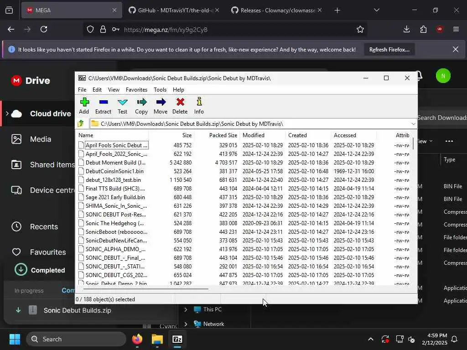The height and width of the screenshot is (350, 467).
Task: Sort by Modified column header
Action: [262, 135]
